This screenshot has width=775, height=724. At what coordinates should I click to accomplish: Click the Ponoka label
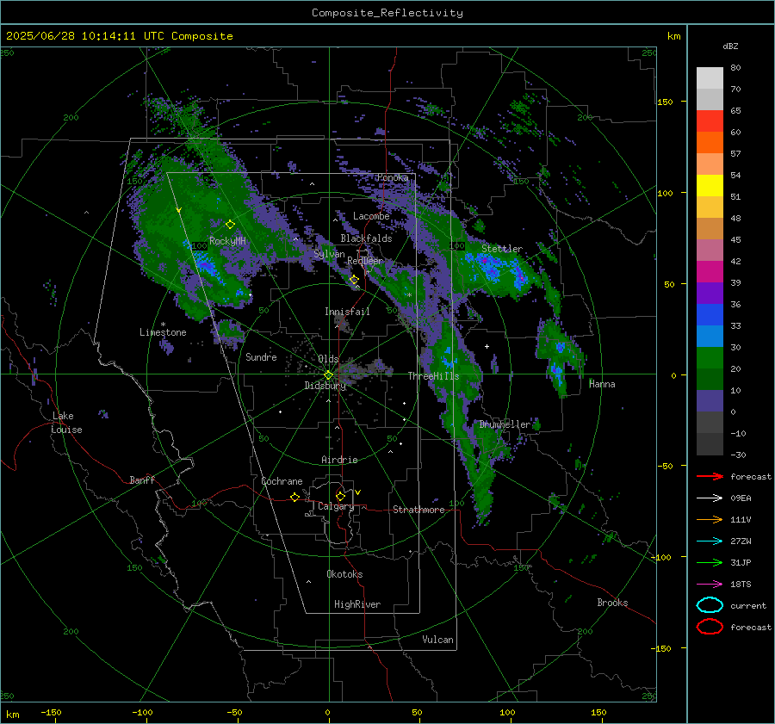pyautogui.click(x=393, y=177)
